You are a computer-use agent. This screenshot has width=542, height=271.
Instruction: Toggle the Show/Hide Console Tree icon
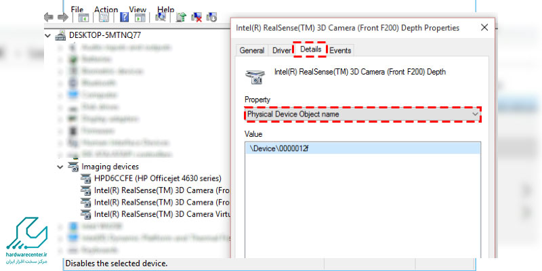(x=83, y=18)
